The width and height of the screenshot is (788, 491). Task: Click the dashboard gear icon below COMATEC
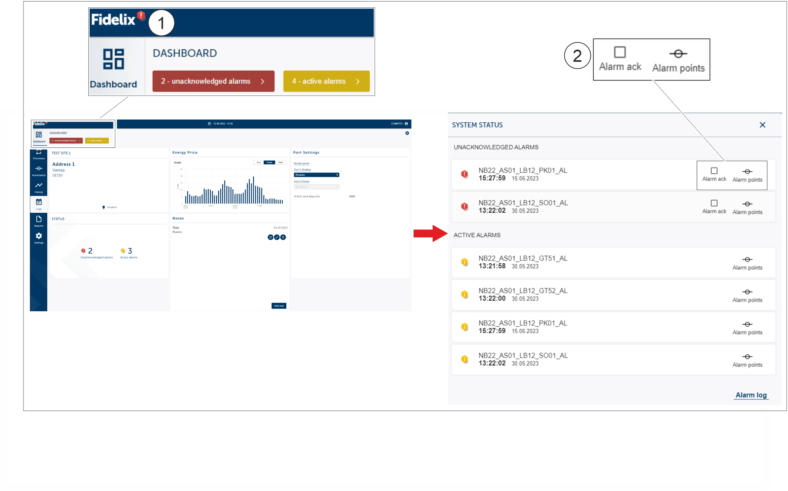point(407,133)
